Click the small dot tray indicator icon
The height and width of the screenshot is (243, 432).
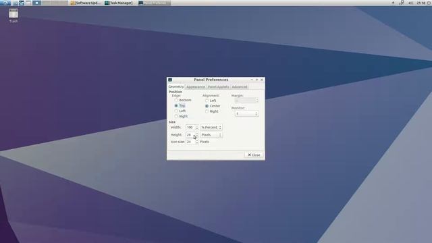coord(393,3)
